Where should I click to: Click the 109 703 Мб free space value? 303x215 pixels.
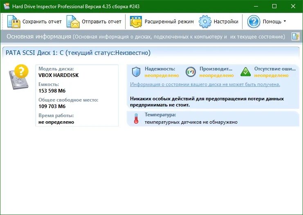(52, 106)
